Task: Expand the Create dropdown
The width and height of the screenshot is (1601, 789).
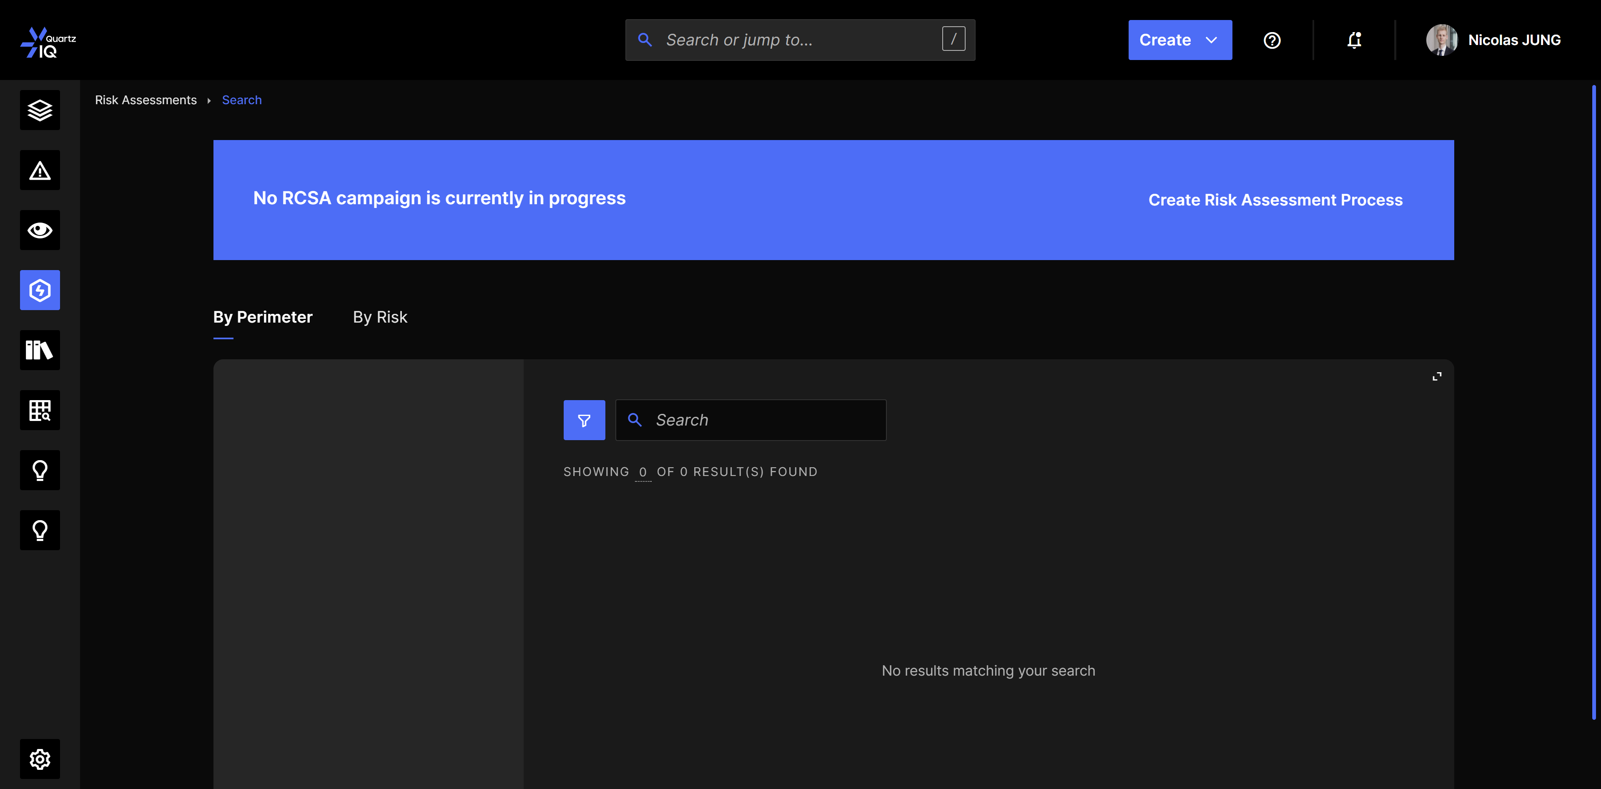Action: pos(1179,40)
